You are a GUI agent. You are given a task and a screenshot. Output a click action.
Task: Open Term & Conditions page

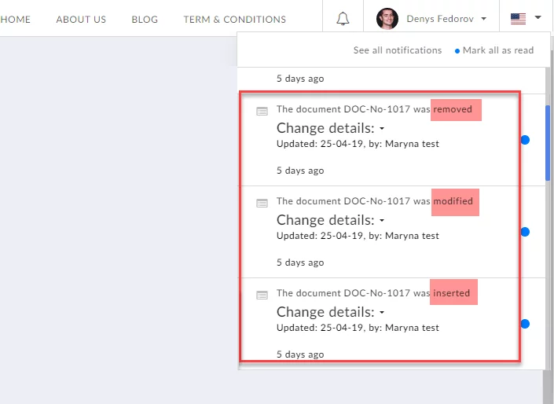pyautogui.click(x=234, y=20)
